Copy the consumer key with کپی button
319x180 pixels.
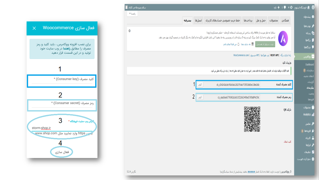click(200, 85)
